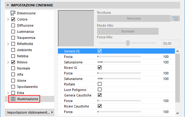The width and height of the screenshot is (185, 117).
Task: Uncheck the Colore channel checkbox
Action: point(13,19)
